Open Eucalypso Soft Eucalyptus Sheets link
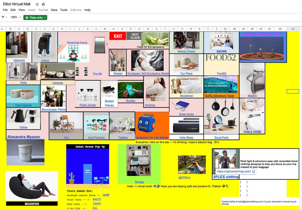Viewport: 302px width, 210px height. click(148, 73)
